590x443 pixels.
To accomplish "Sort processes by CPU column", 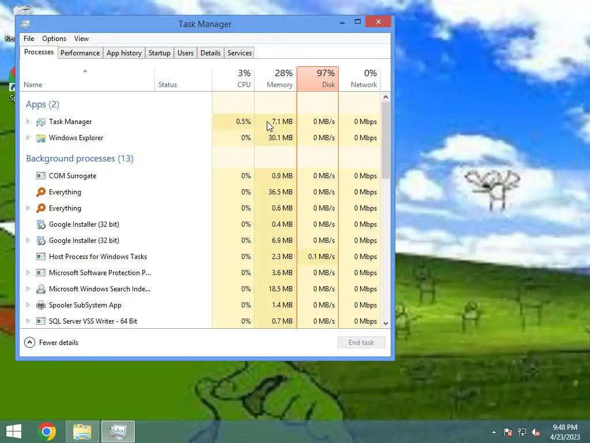I will coord(233,79).
